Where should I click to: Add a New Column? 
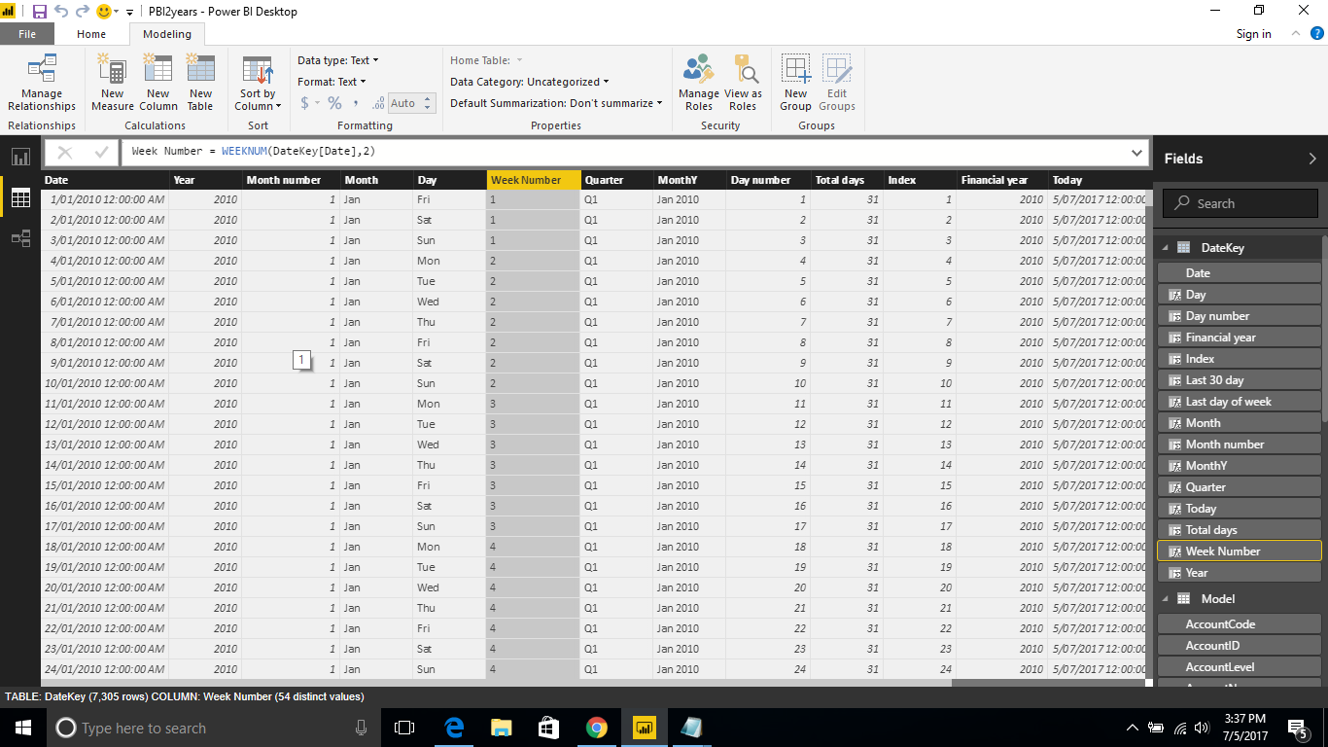tap(157, 83)
